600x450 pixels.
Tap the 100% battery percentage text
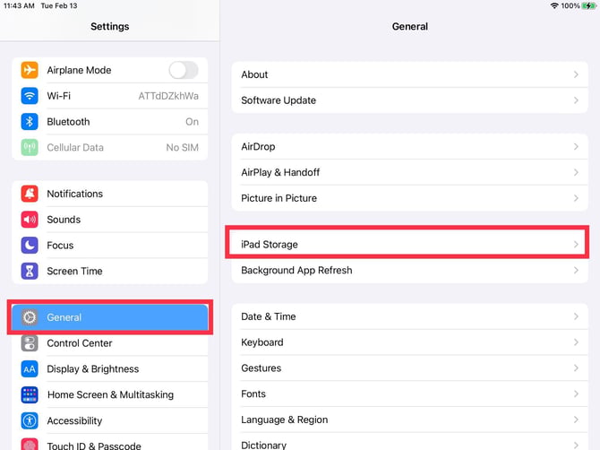coord(570,5)
